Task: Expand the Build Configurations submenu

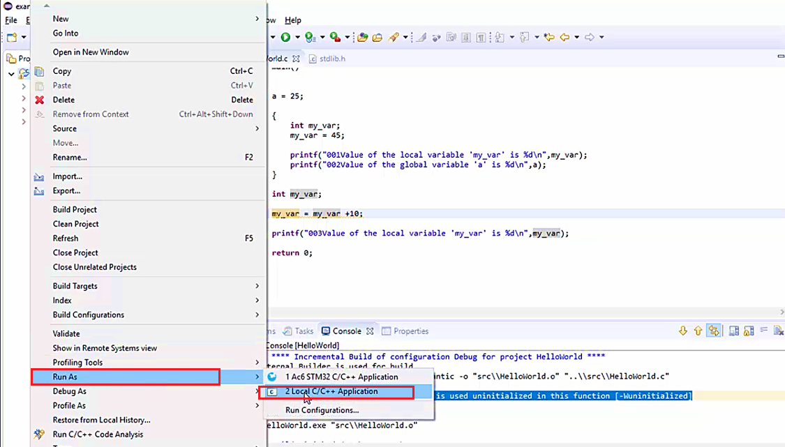Action: point(149,315)
